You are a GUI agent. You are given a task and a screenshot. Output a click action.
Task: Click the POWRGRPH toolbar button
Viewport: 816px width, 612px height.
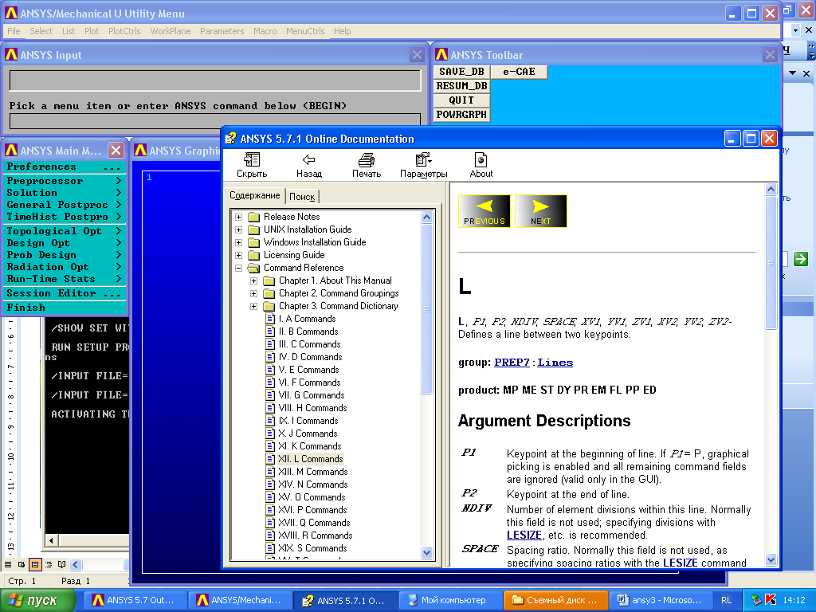click(461, 115)
